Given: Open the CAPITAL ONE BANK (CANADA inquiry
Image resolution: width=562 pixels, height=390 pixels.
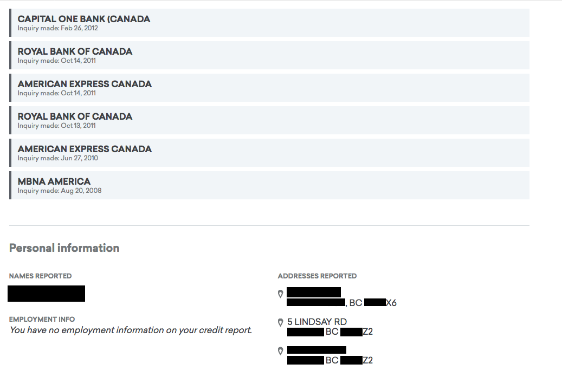Looking at the screenshot, I should 269,23.
